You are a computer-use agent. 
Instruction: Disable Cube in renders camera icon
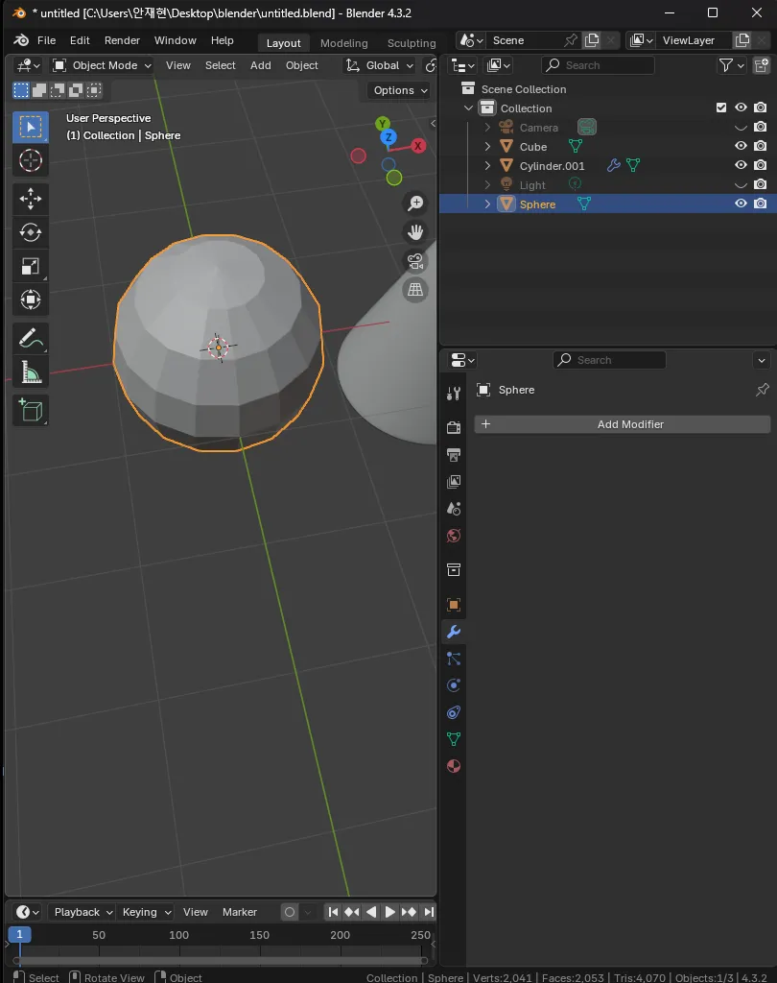760,146
